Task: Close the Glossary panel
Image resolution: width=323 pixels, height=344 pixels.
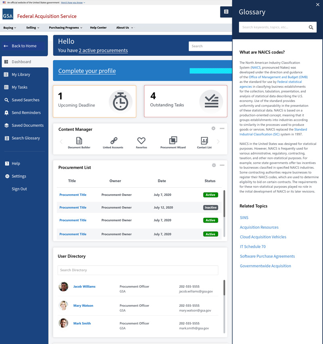Action: [317, 5]
